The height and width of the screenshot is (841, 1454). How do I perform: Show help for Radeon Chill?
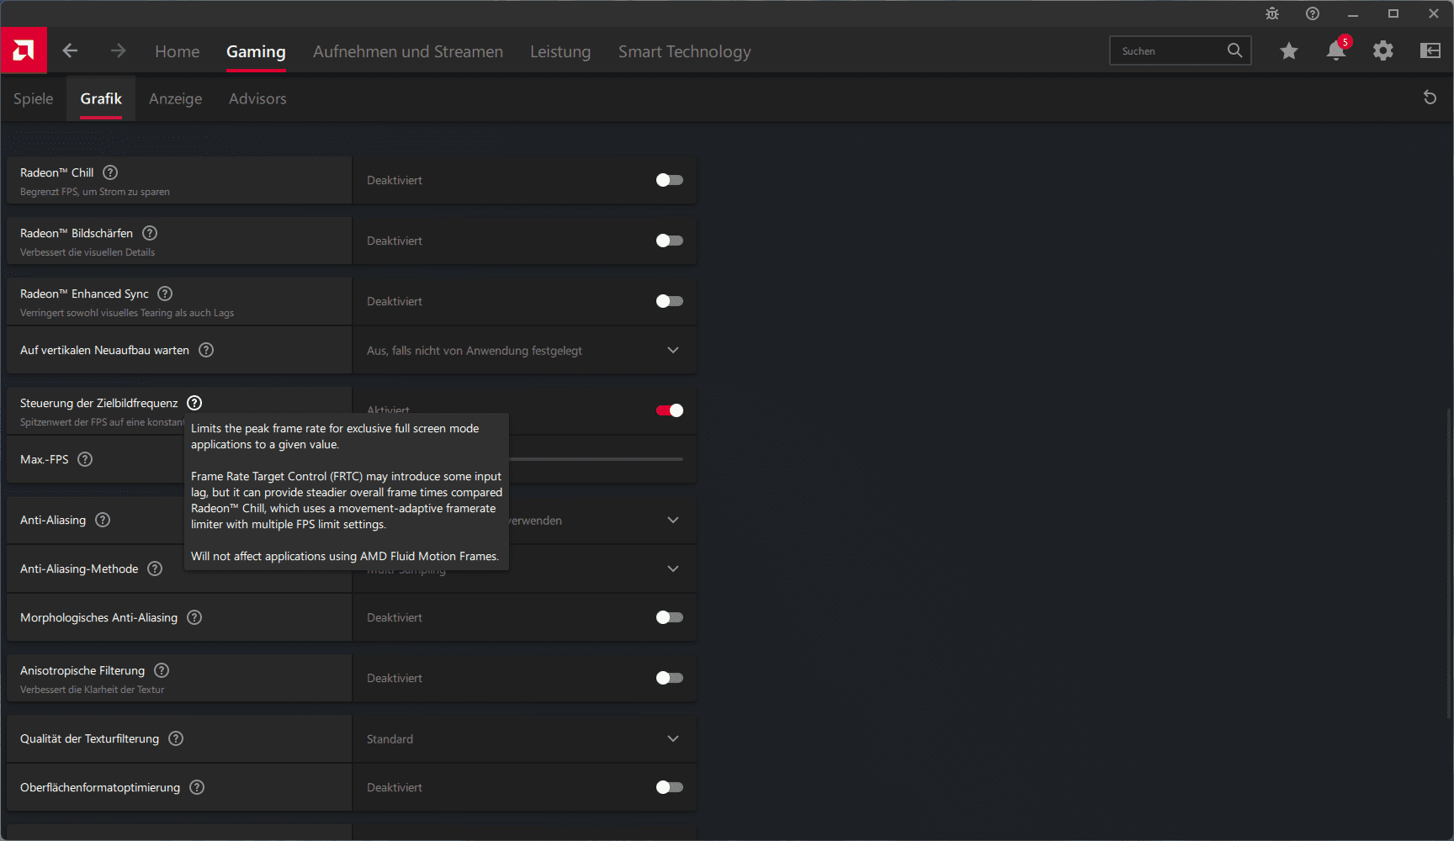tap(110, 172)
